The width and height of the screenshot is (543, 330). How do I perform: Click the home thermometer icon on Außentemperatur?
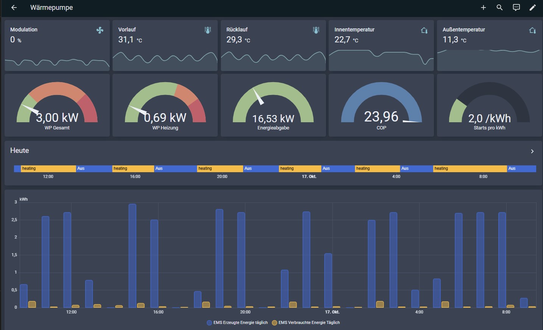(532, 30)
